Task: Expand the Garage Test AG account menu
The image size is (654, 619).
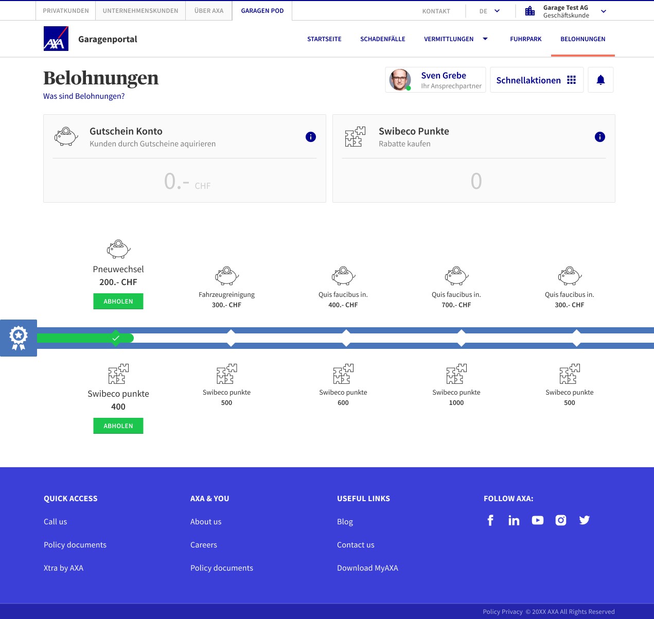Action: tap(604, 11)
